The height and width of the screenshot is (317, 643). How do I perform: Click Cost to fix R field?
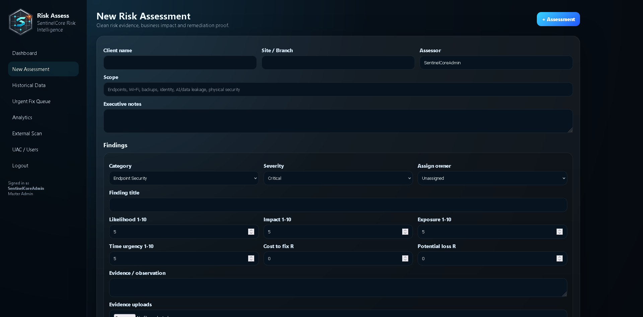(338, 258)
